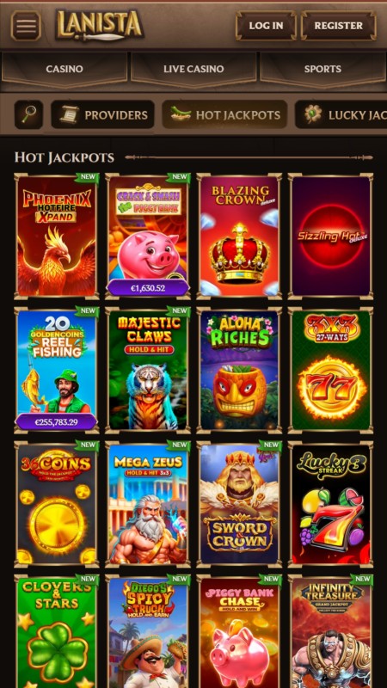
Task: Click the Log In button
Action: point(266,26)
